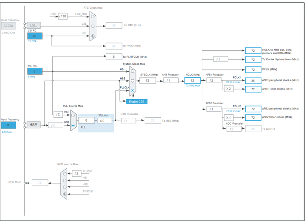The width and height of the screenshot is (305, 222).
Task: Click the Enable CSS button
Action: (x=137, y=102)
